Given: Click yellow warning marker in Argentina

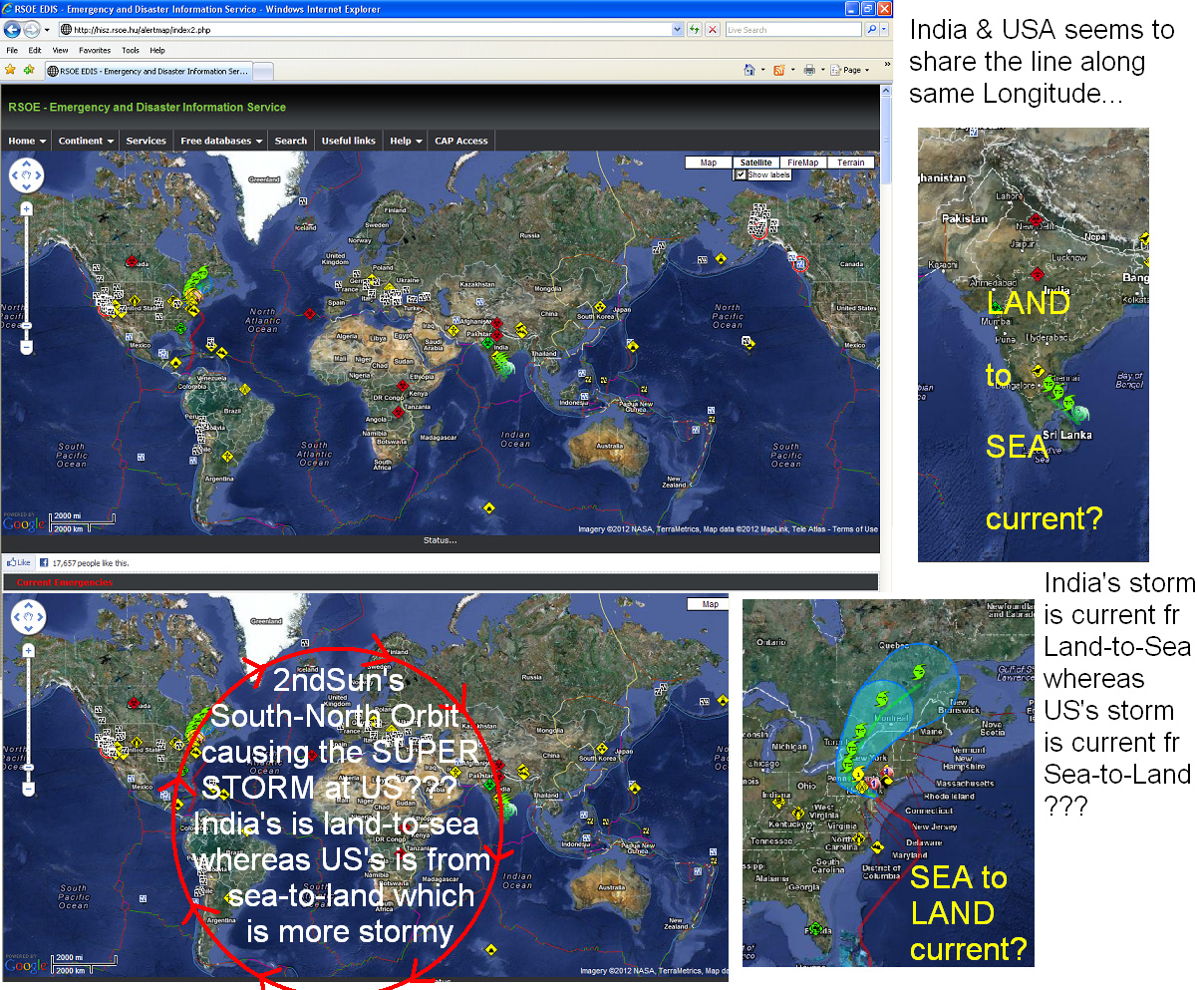Looking at the screenshot, I should (x=228, y=456).
